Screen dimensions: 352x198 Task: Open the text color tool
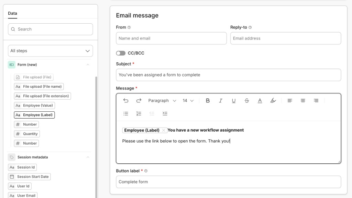(x=260, y=101)
